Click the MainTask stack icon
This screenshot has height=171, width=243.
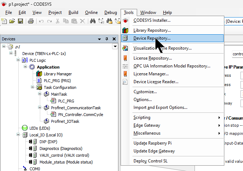pyautogui.click(x=46, y=94)
